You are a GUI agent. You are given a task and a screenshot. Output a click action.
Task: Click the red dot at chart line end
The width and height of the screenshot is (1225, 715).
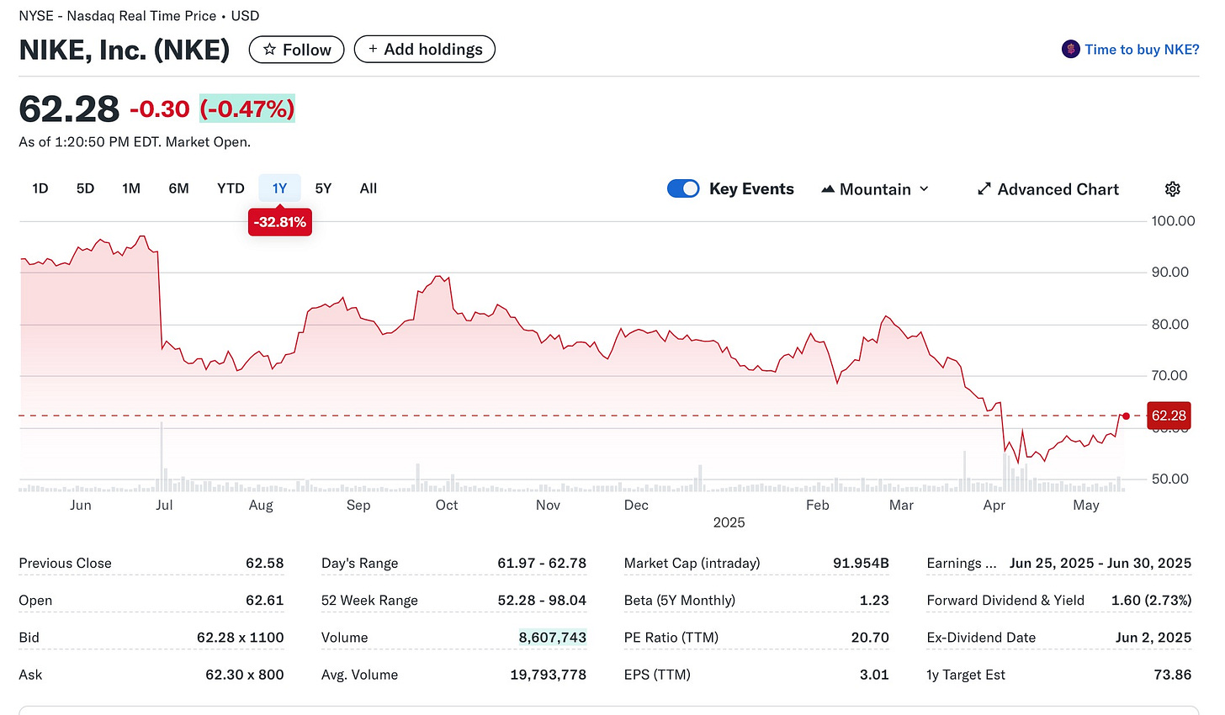pyautogui.click(x=1126, y=416)
